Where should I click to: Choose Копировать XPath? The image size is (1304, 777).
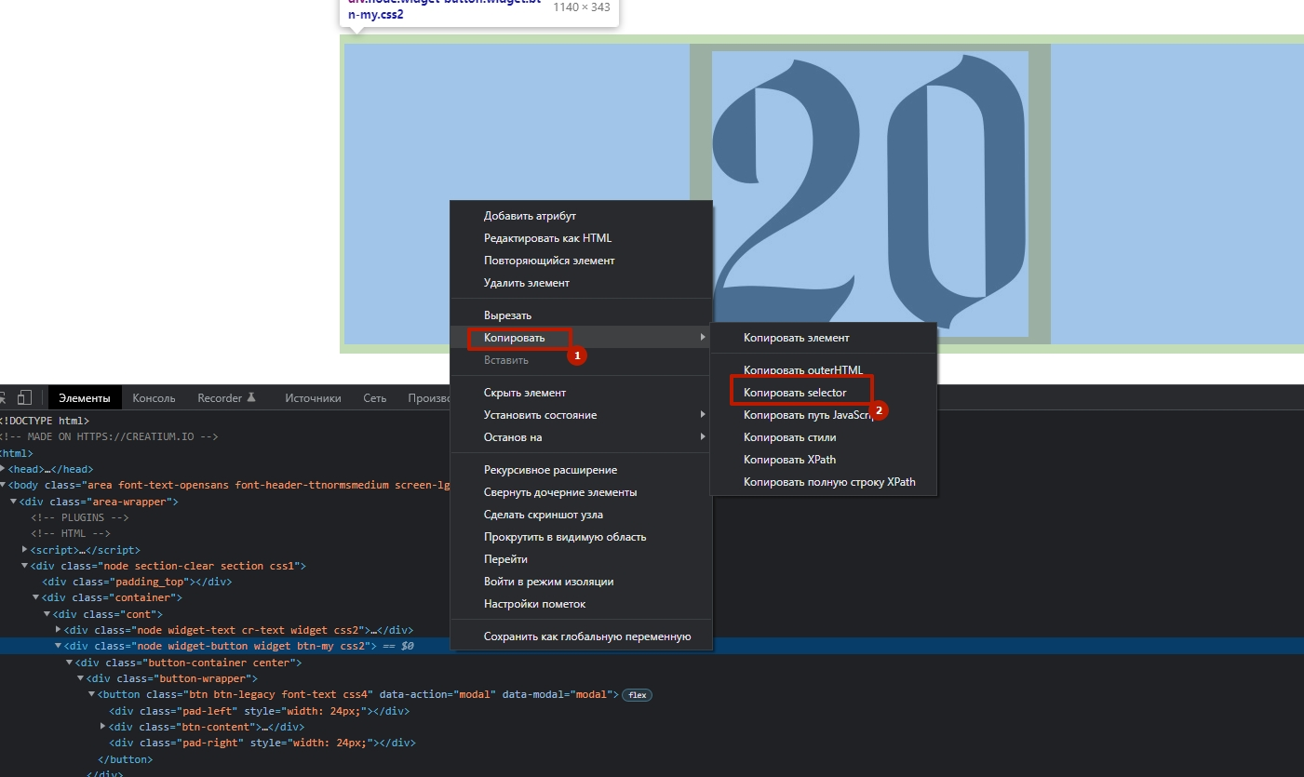tap(823, 460)
